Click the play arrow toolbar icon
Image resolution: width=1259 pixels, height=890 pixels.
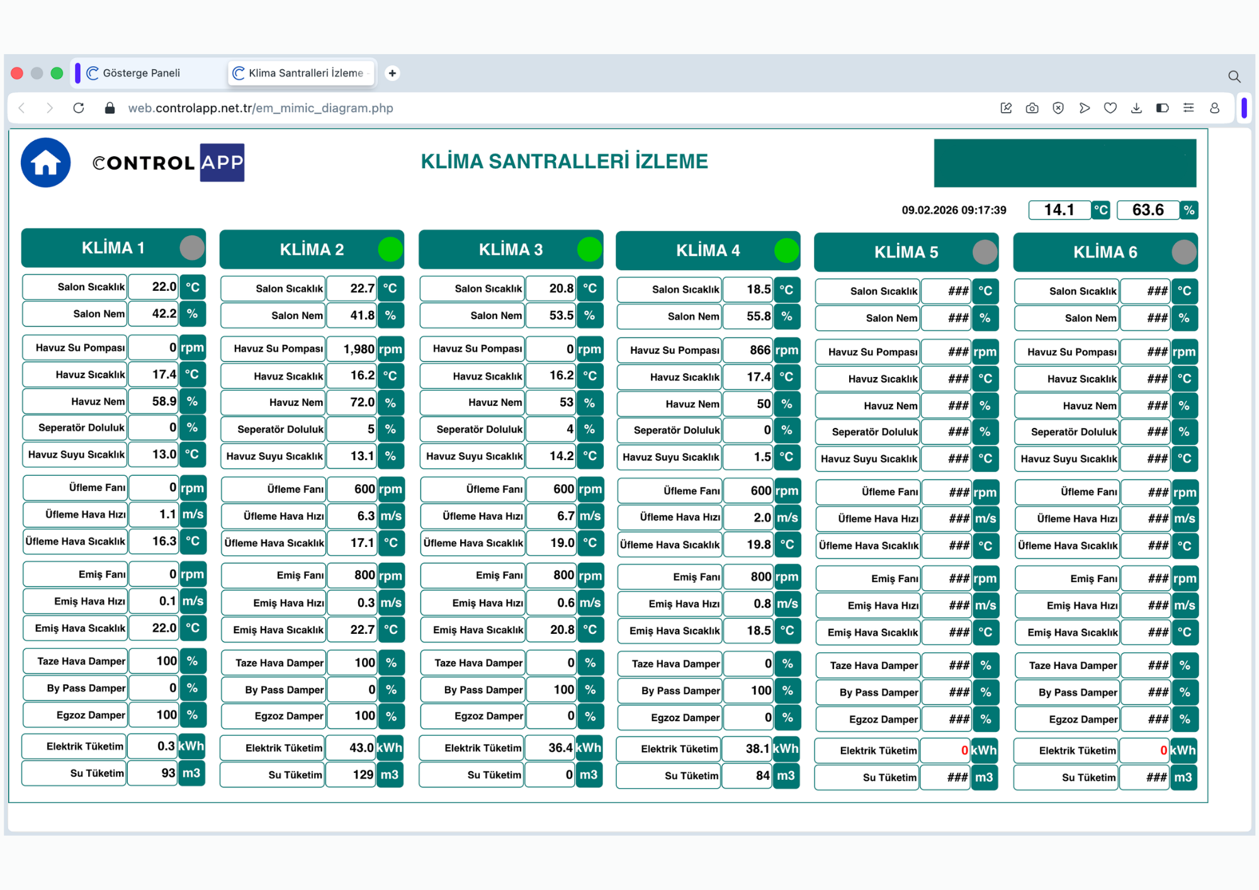tap(1084, 108)
